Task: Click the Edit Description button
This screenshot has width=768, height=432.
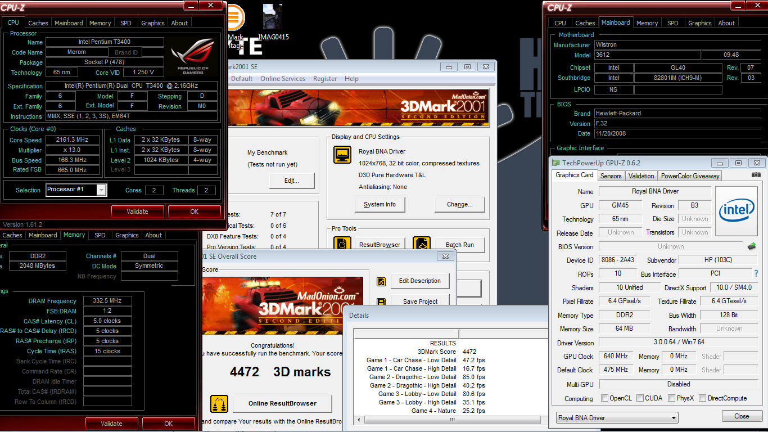Action: [x=420, y=281]
